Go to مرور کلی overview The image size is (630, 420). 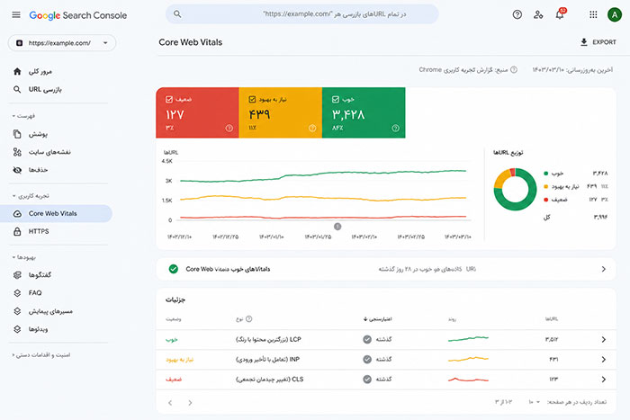click(40, 71)
